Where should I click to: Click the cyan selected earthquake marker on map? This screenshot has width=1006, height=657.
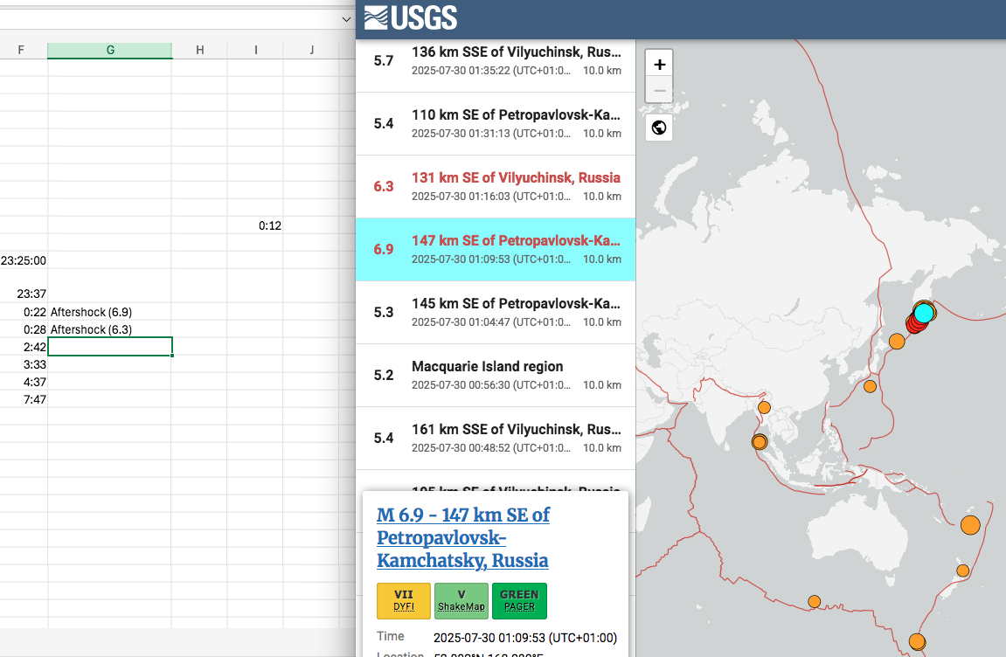click(924, 312)
